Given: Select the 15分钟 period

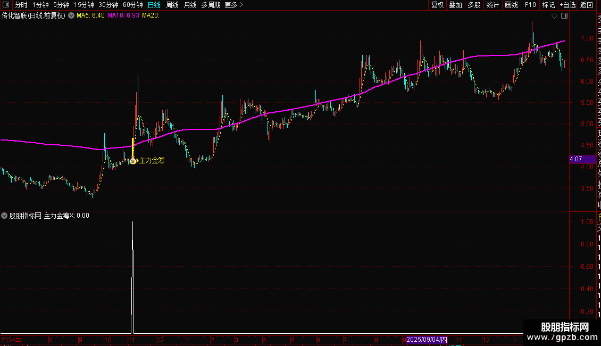Looking at the screenshot, I should point(84,5).
